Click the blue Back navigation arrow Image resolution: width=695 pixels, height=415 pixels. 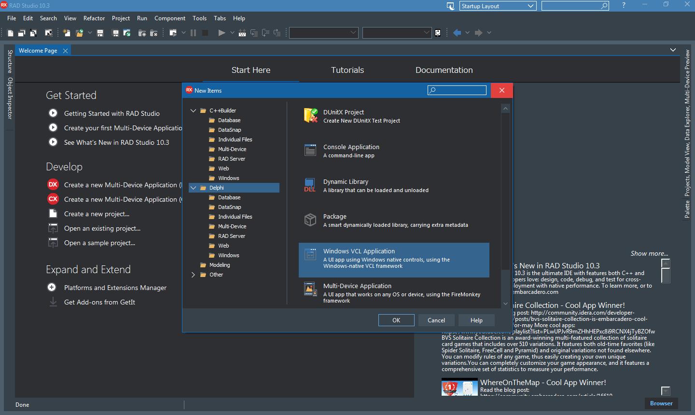[457, 33]
